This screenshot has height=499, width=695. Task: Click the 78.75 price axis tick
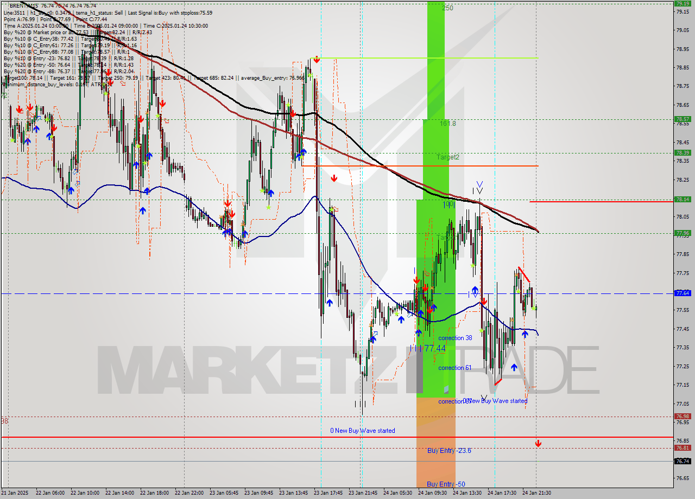tap(682, 86)
